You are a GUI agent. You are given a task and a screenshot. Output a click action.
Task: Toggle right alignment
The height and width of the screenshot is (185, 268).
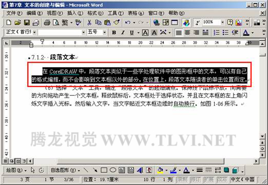pyautogui.click(x=197, y=32)
